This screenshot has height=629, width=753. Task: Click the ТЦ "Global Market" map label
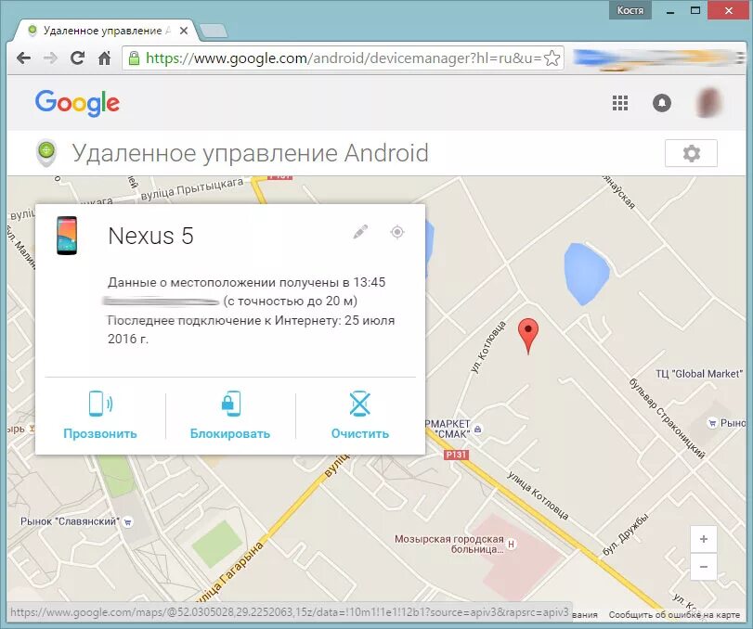699,373
